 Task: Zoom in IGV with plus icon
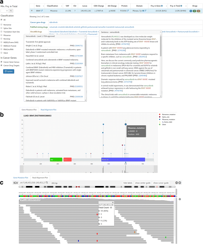coord(180,183)
